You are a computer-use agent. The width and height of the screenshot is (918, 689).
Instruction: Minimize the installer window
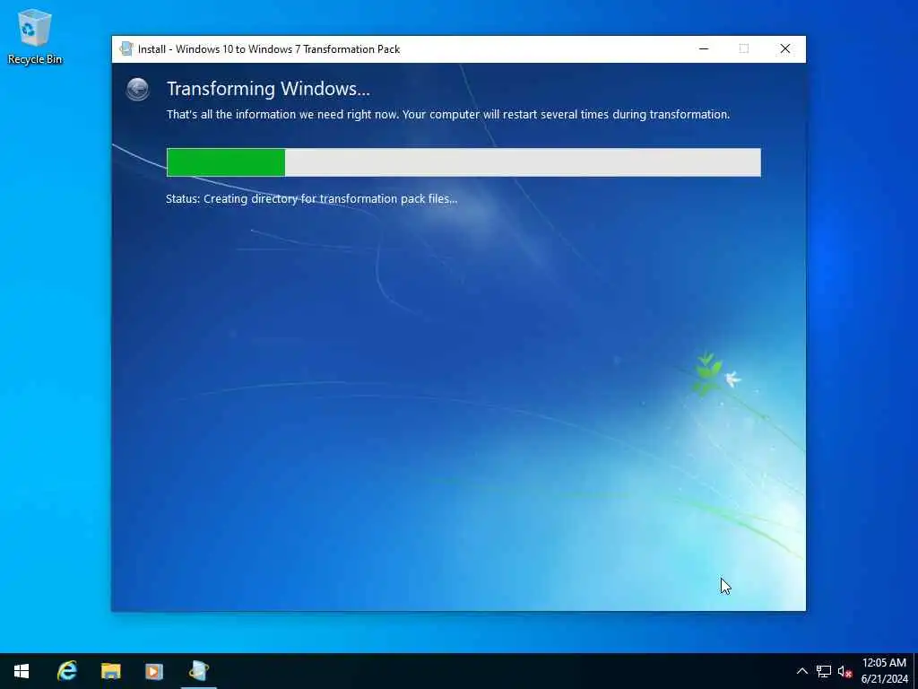coord(704,48)
